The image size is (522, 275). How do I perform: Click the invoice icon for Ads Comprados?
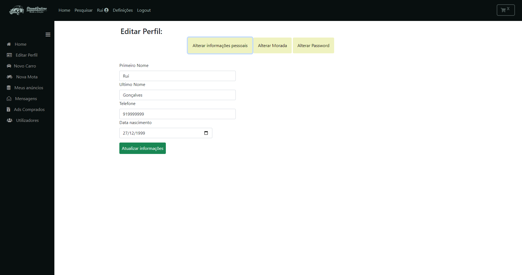tap(8, 109)
